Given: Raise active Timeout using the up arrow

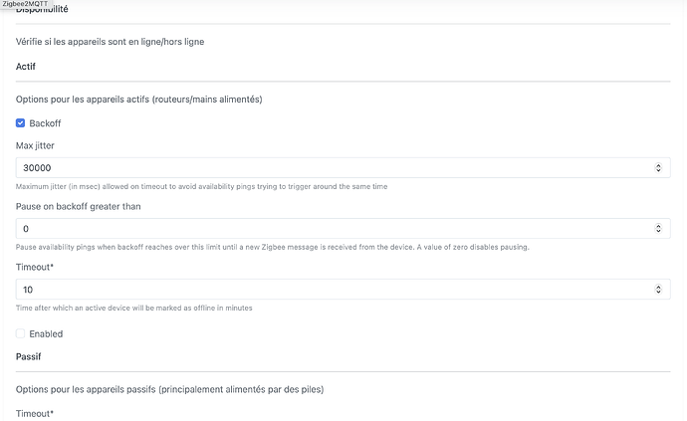Looking at the screenshot, I should (x=658, y=287).
